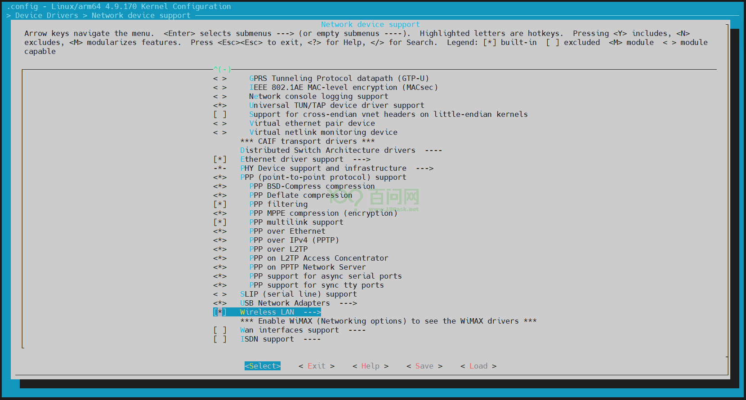Toggle the PPP filtering checkbox

(x=220, y=204)
